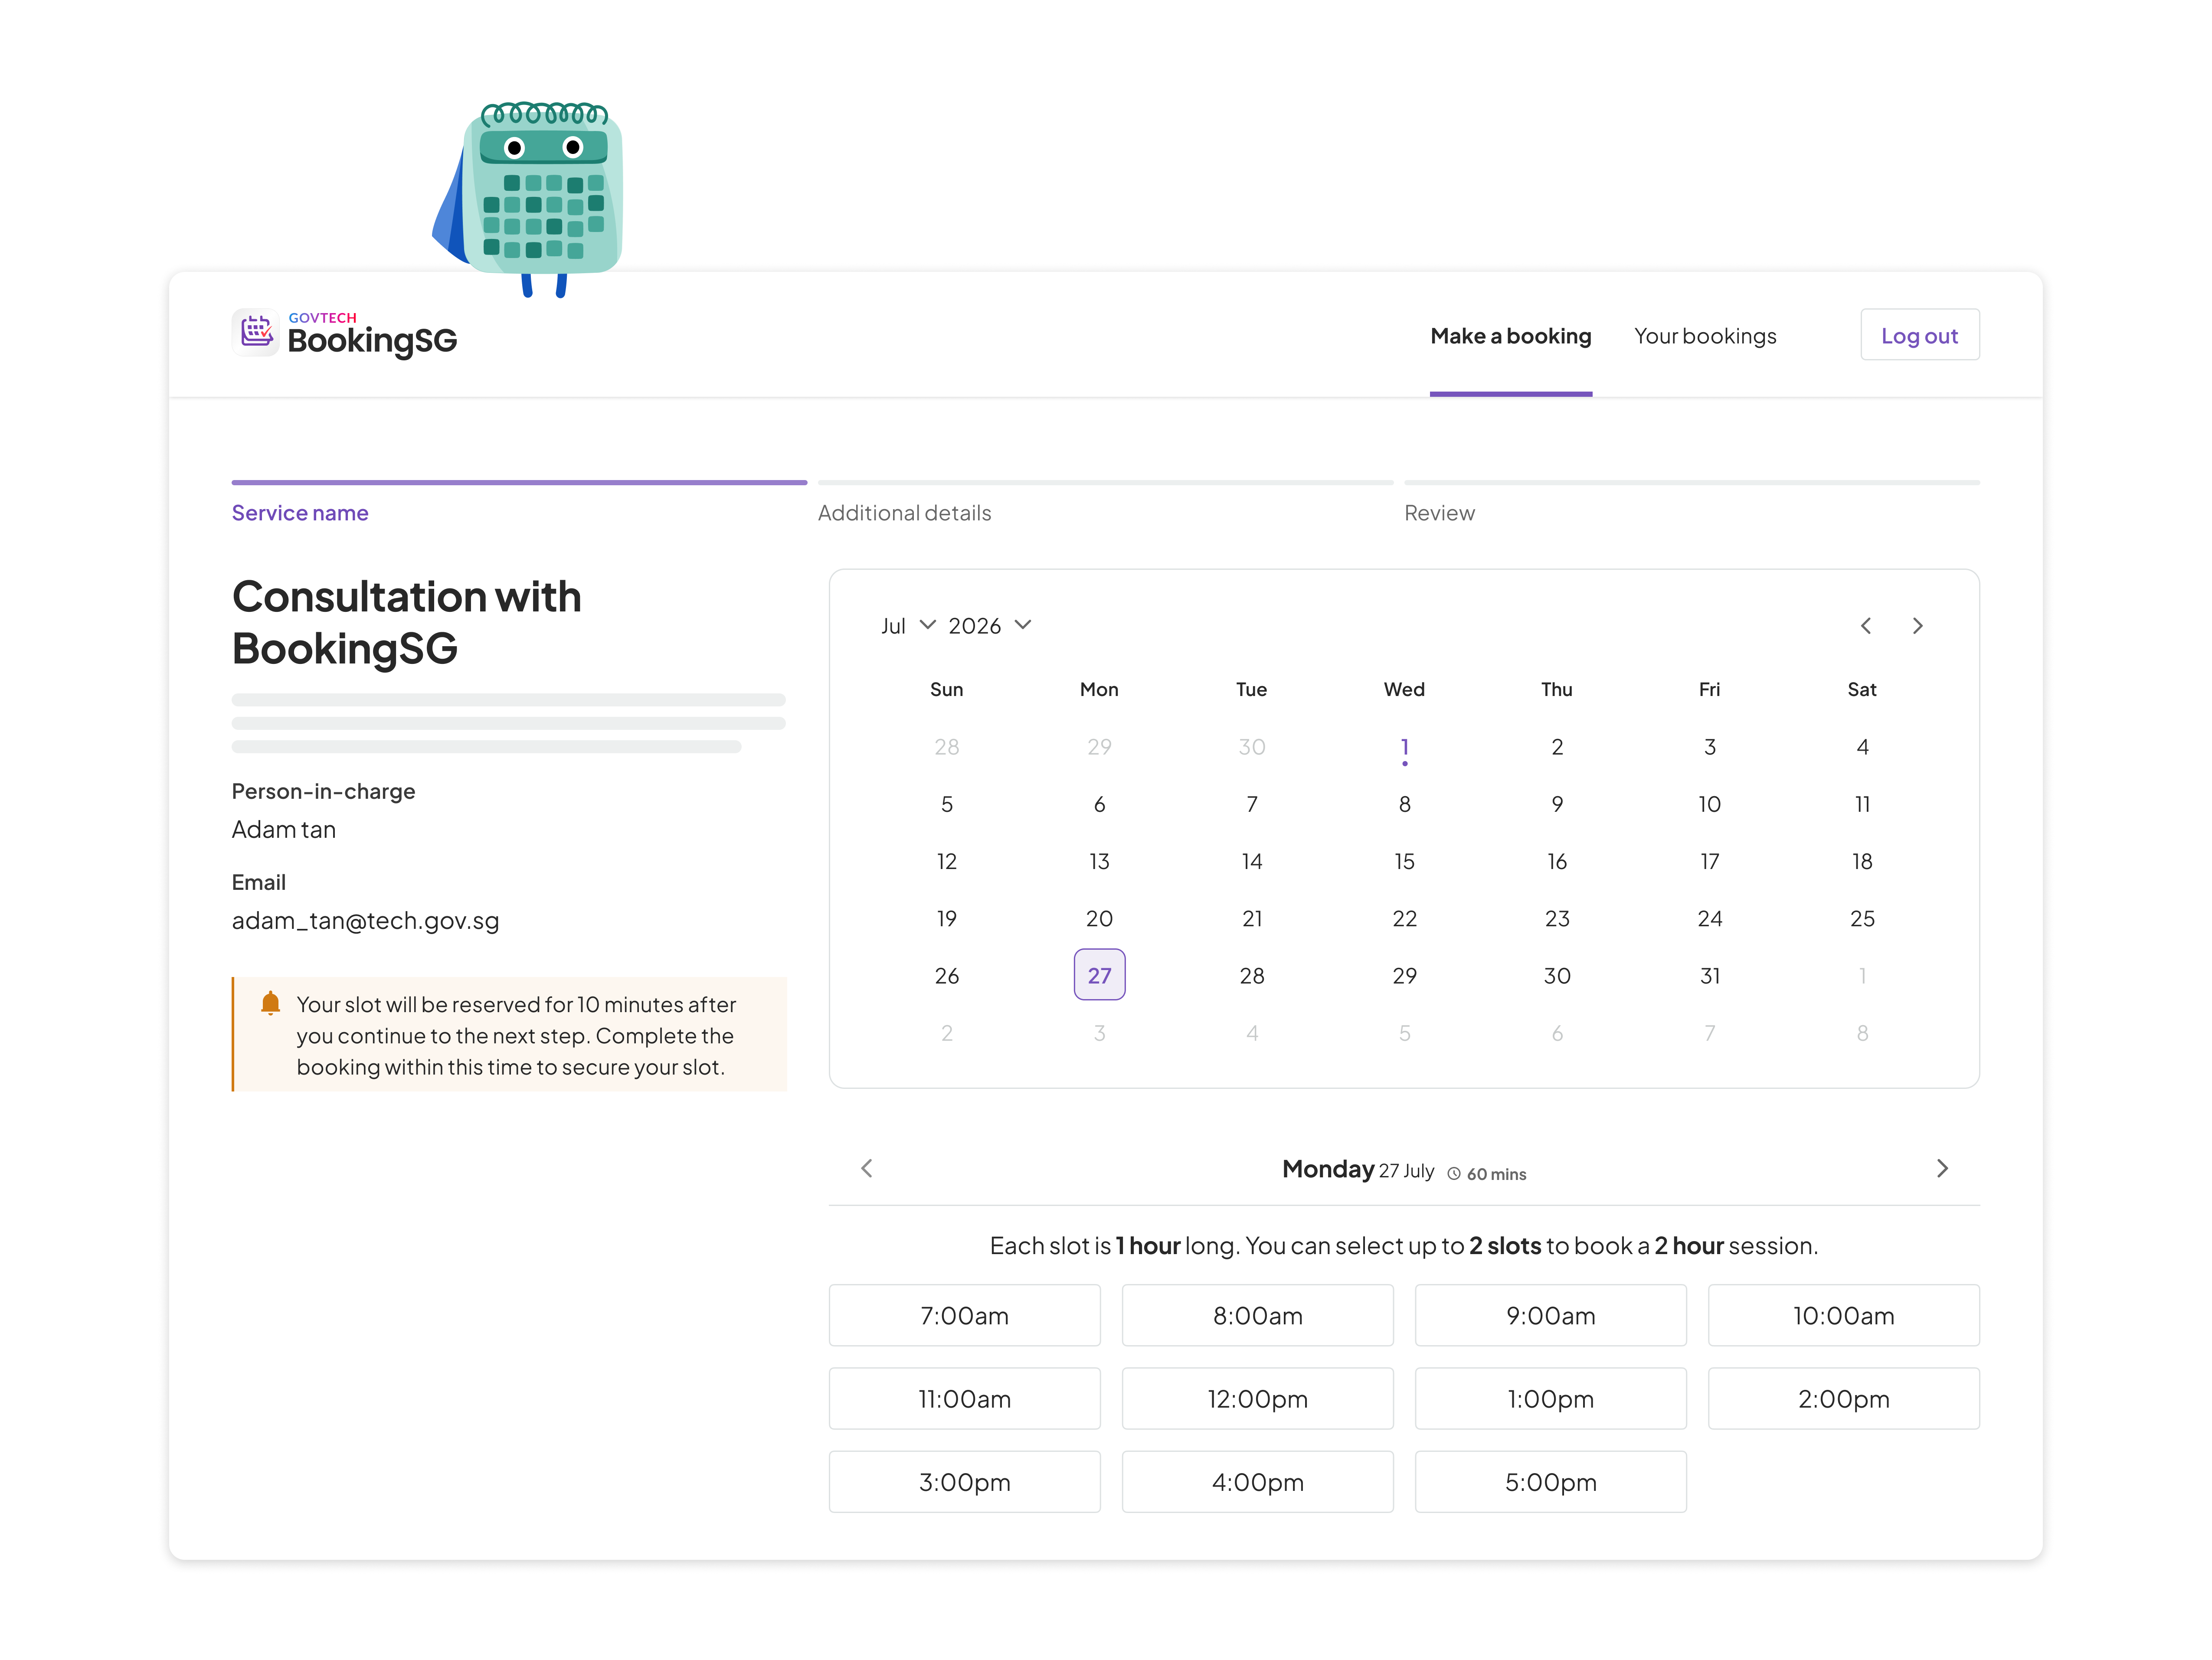
Task: Click the bell icon in reservation notice
Action: pyautogui.click(x=270, y=1003)
